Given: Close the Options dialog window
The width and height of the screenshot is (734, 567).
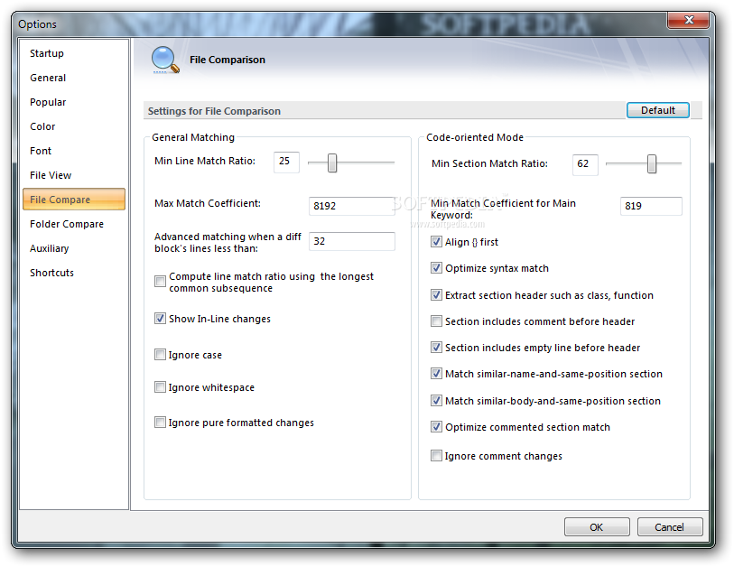Looking at the screenshot, I should tap(688, 20).
